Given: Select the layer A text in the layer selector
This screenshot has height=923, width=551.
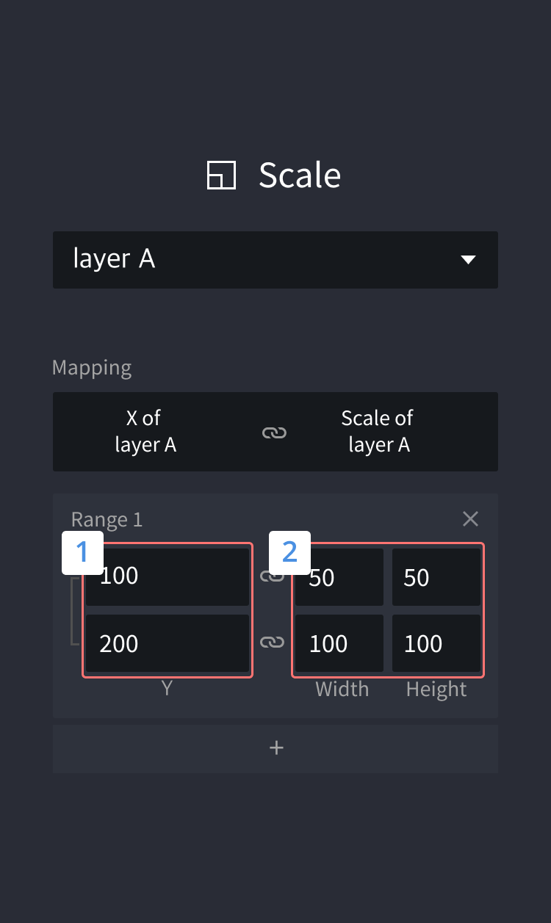Looking at the screenshot, I should 114,258.
